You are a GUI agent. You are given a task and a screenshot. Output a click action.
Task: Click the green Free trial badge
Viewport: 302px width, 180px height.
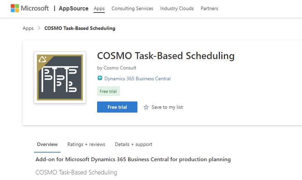(109, 91)
